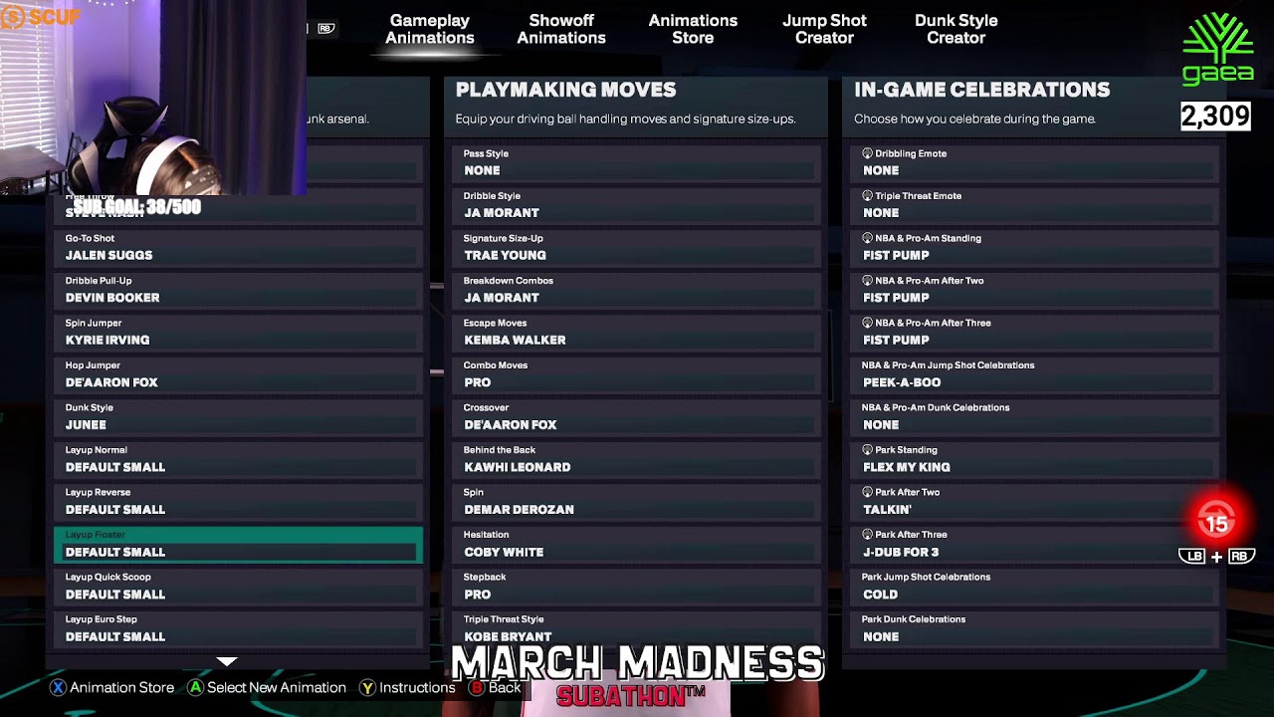This screenshot has height=717, width=1274.
Task: Open the Animations Store tab
Action: tap(693, 29)
